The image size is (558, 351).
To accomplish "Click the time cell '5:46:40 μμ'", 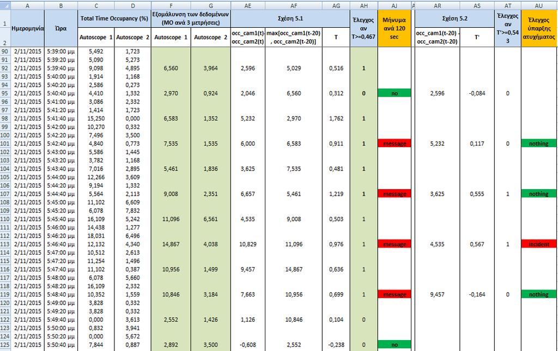I will [61, 244].
